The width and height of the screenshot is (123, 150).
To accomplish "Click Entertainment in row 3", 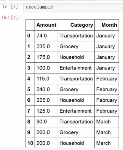I will [76, 68].
